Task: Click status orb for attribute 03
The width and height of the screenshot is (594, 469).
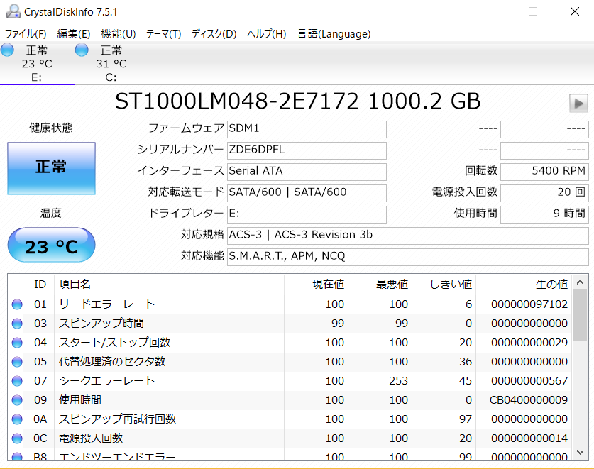Action: coord(17,324)
